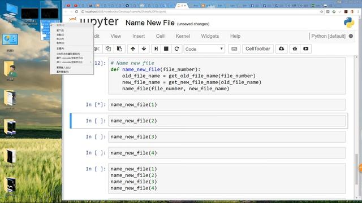Run the cell and select below
Image resolution: width=362 pixels, height=203 pixels.
coord(156,49)
